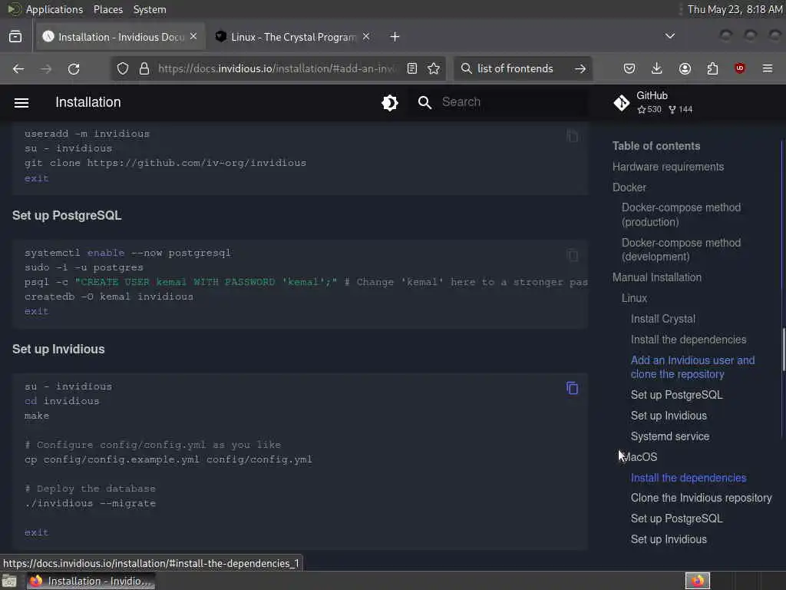The height and width of the screenshot is (590, 786).
Task: Submit the search with the arrow button
Action: click(580, 68)
